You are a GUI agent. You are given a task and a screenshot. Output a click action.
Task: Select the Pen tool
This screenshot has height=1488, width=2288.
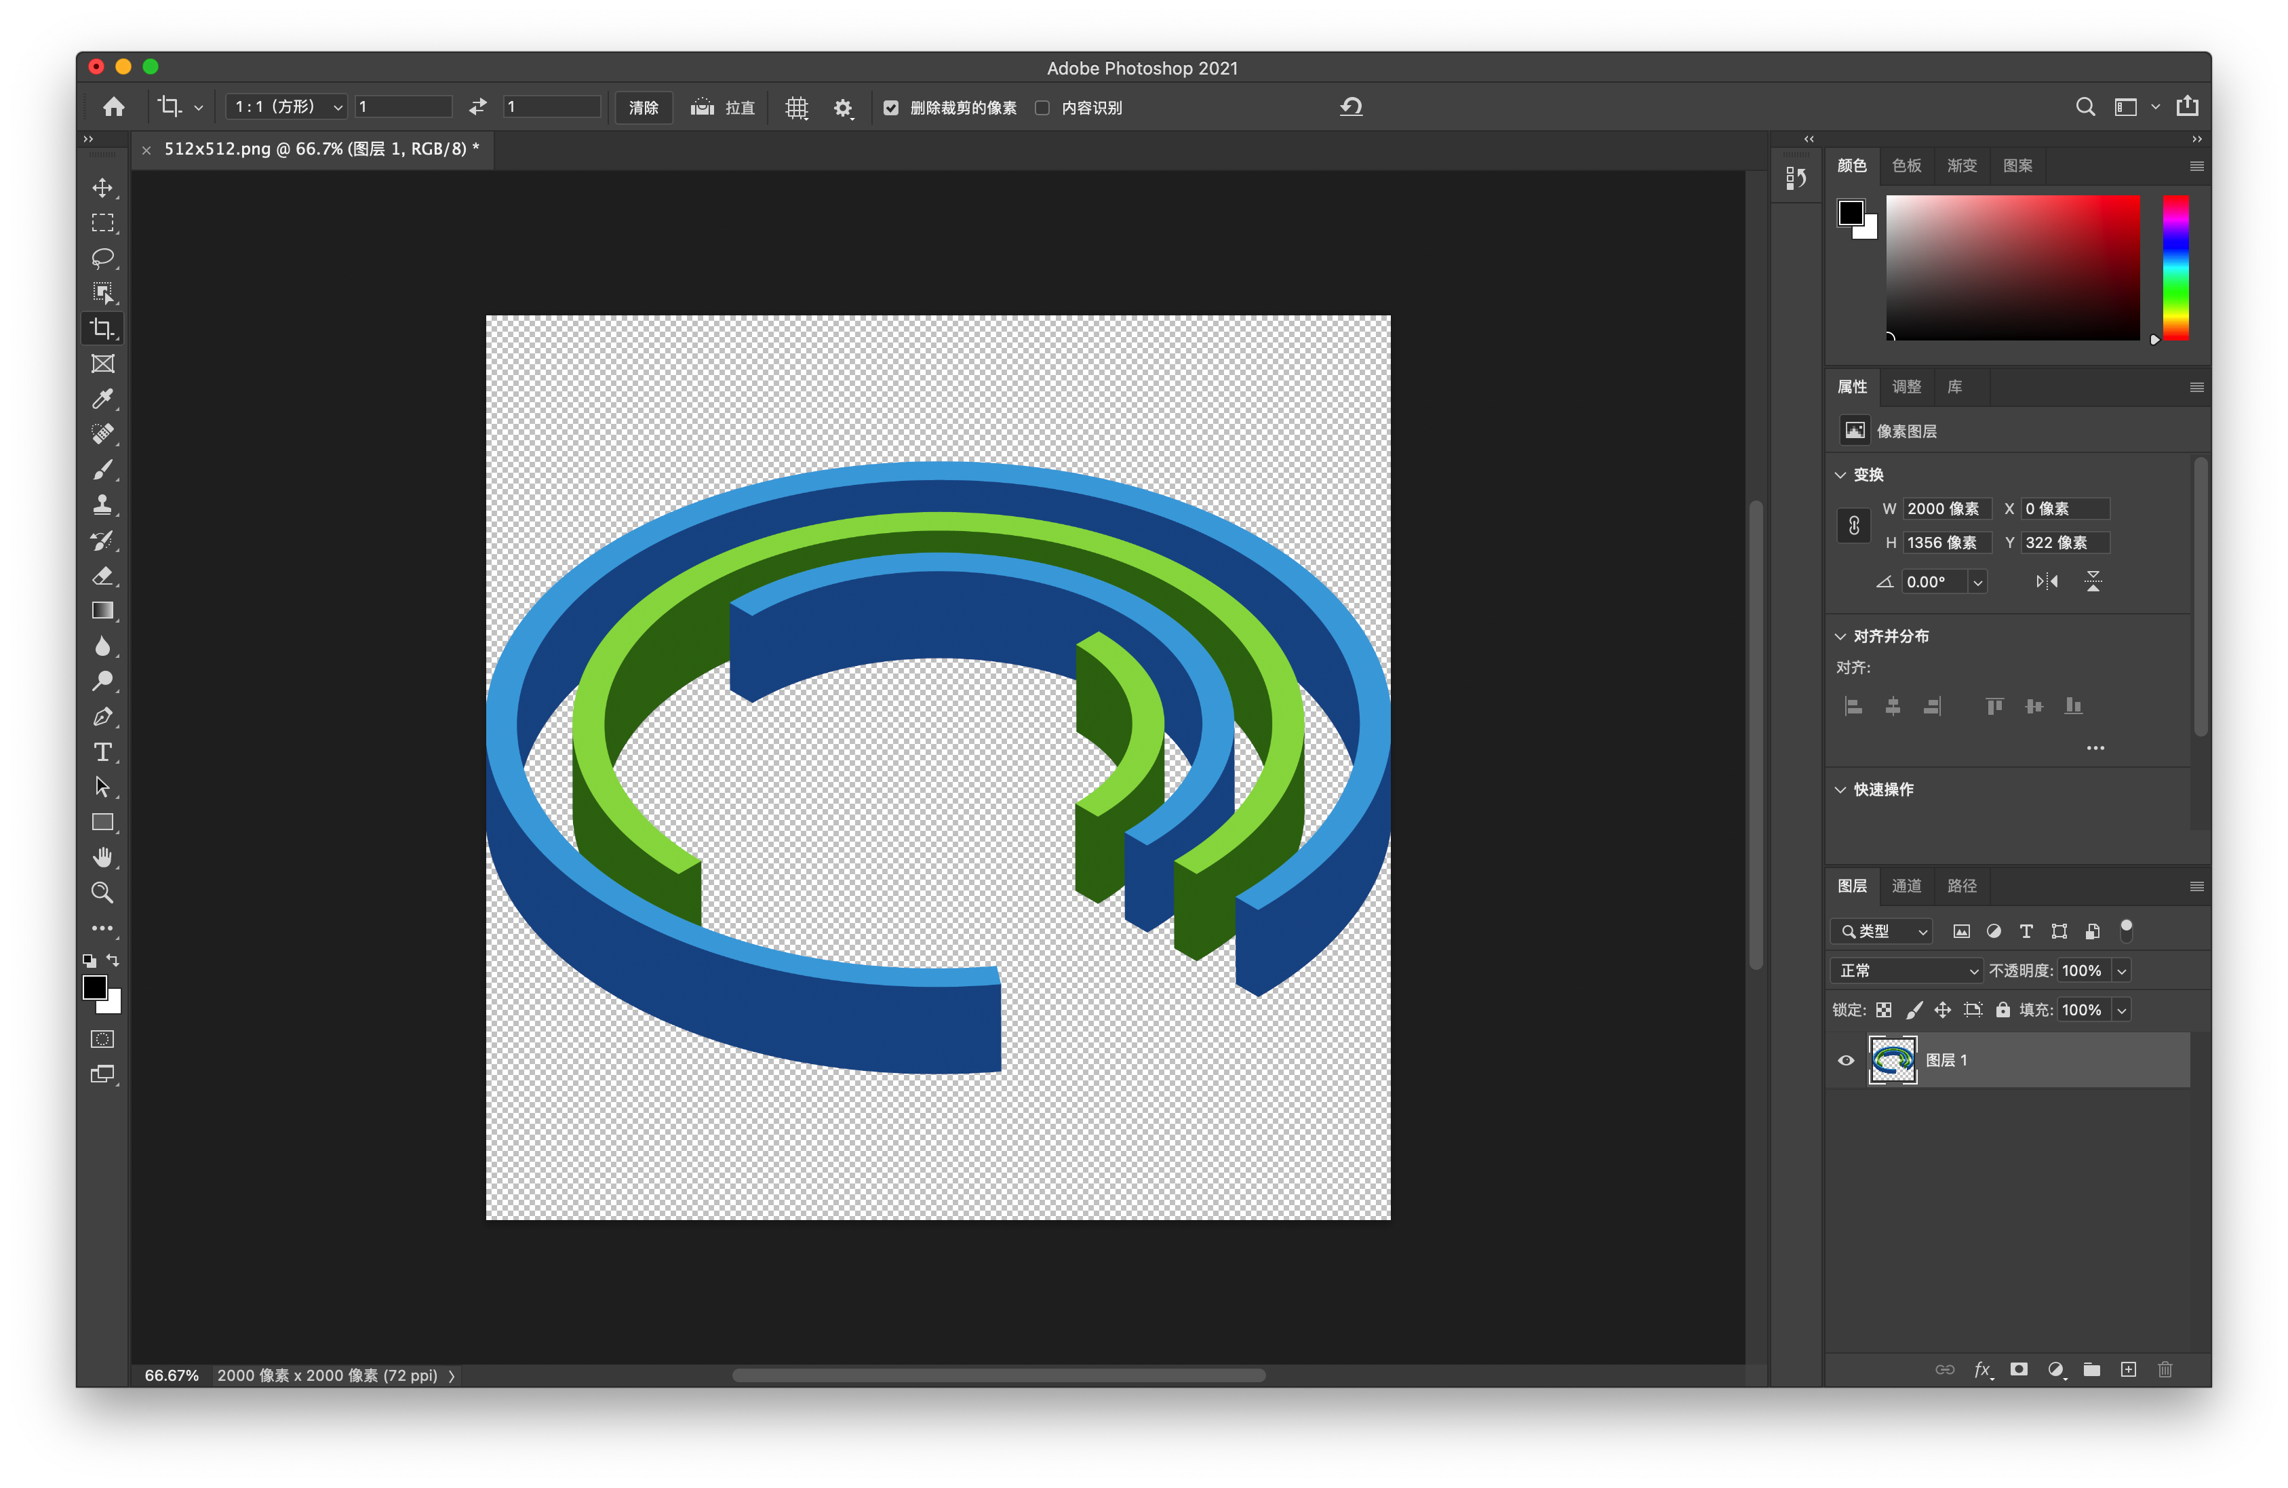coord(103,716)
